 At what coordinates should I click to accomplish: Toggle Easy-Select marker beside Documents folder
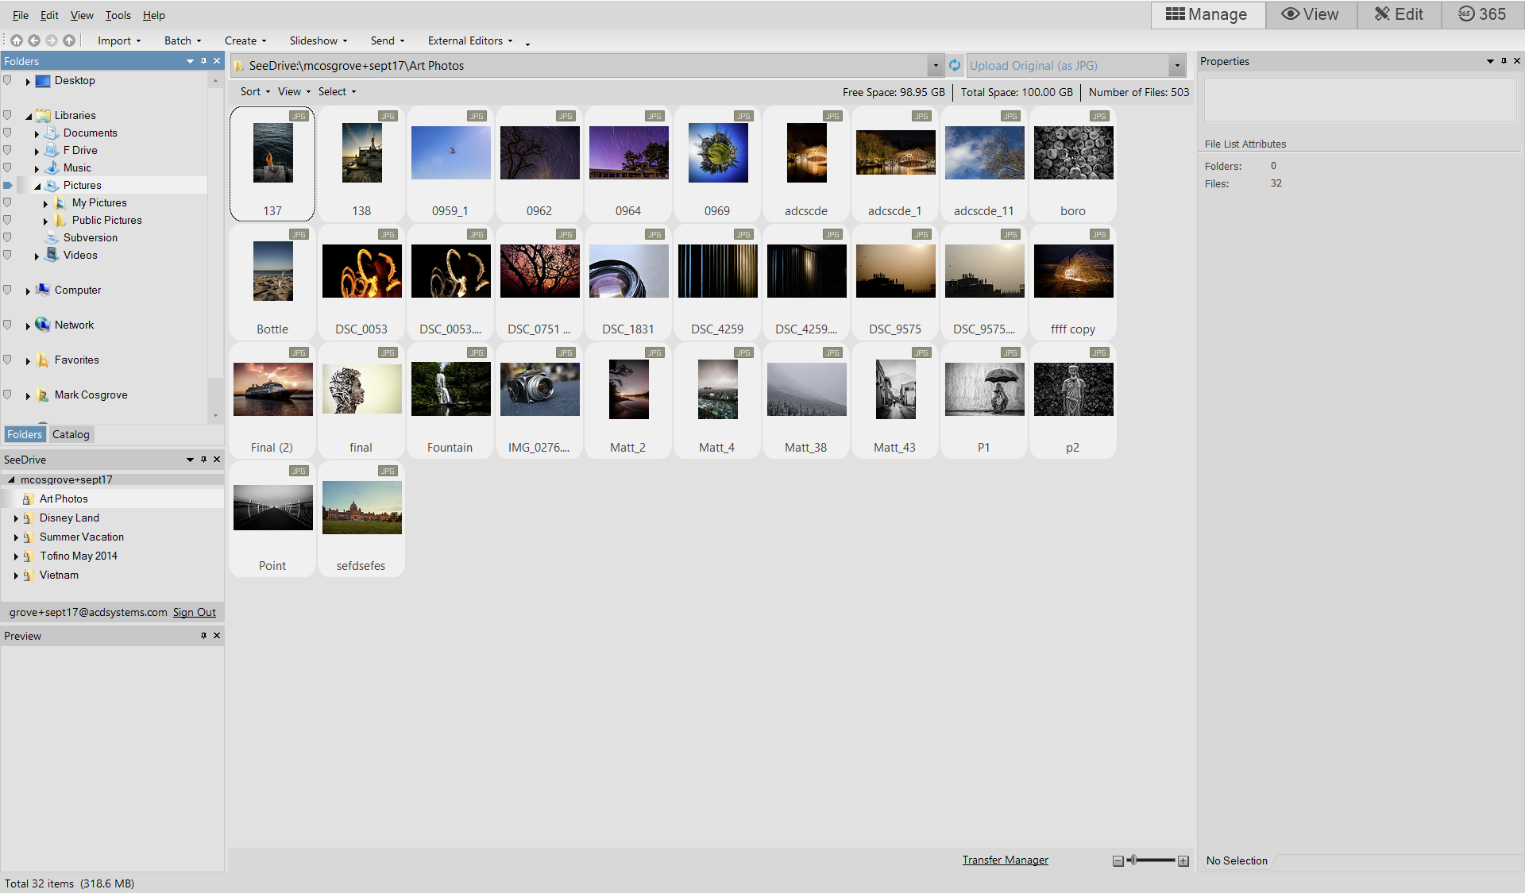[7, 133]
